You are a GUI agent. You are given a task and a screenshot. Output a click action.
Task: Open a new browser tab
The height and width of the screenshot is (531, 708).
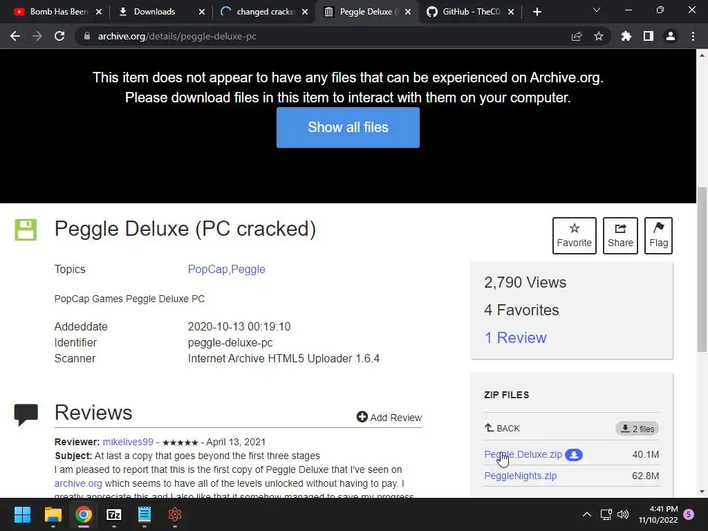point(537,12)
